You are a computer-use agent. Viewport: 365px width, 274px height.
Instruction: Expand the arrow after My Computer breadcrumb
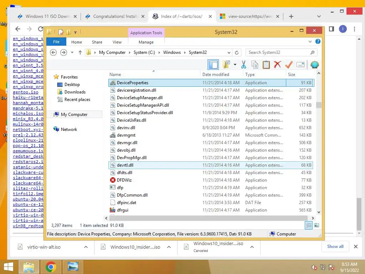point(130,52)
